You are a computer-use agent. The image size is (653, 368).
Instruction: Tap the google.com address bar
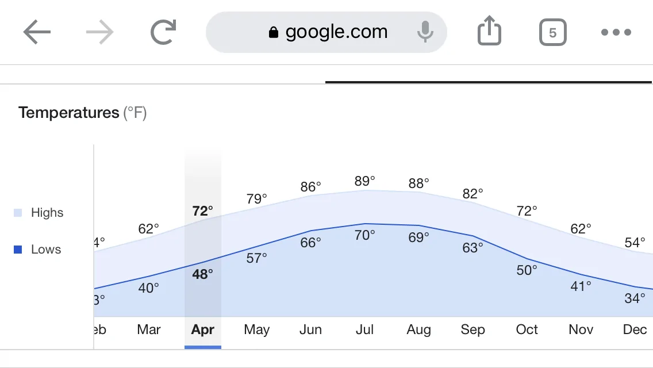[x=326, y=32]
